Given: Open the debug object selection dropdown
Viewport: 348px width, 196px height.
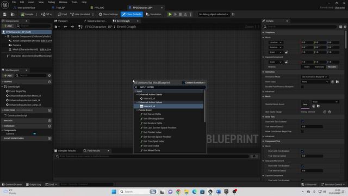Looking at the screenshot, I should 213,14.
